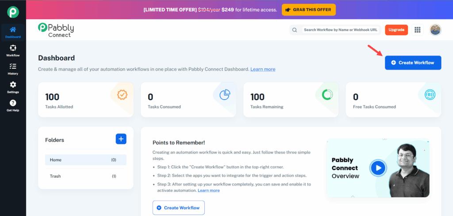This screenshot has height=216, width=453.
Task: Click the Tasks Remaining ring icon
Action: (x=327, y=94)
